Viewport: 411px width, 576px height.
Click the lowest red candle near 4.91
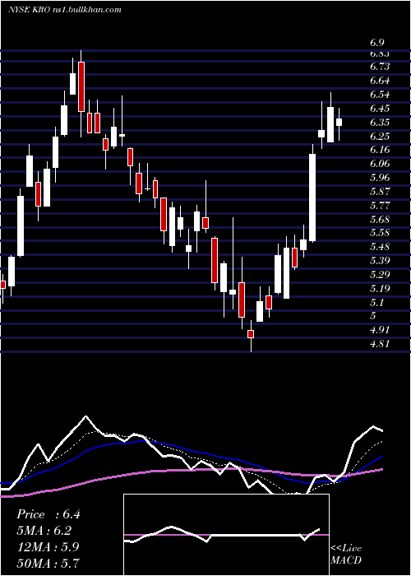pos(251,334)
